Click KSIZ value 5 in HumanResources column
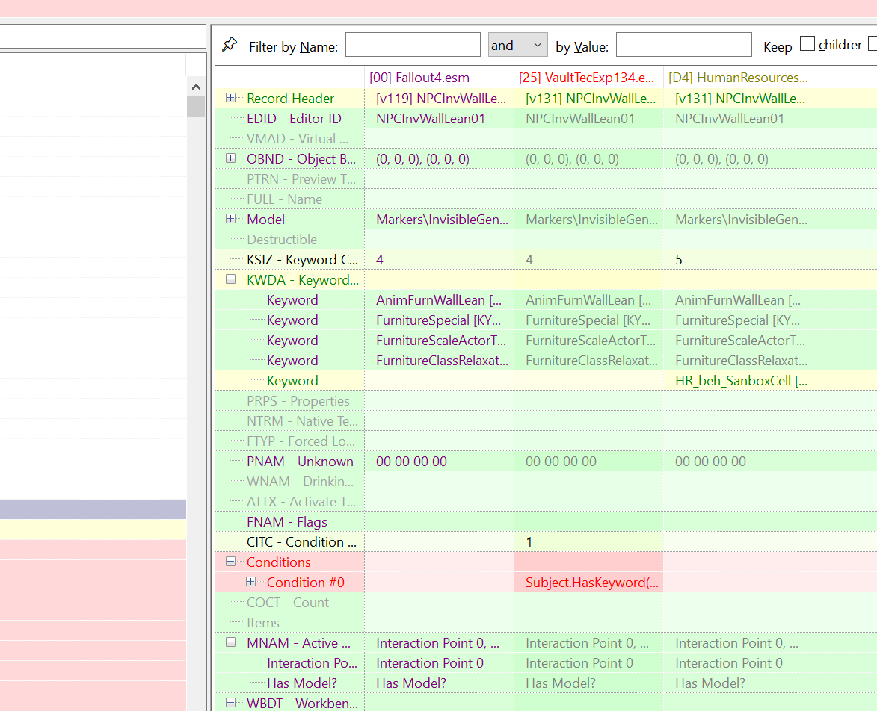877x711 pixels. tap(678, 260)
